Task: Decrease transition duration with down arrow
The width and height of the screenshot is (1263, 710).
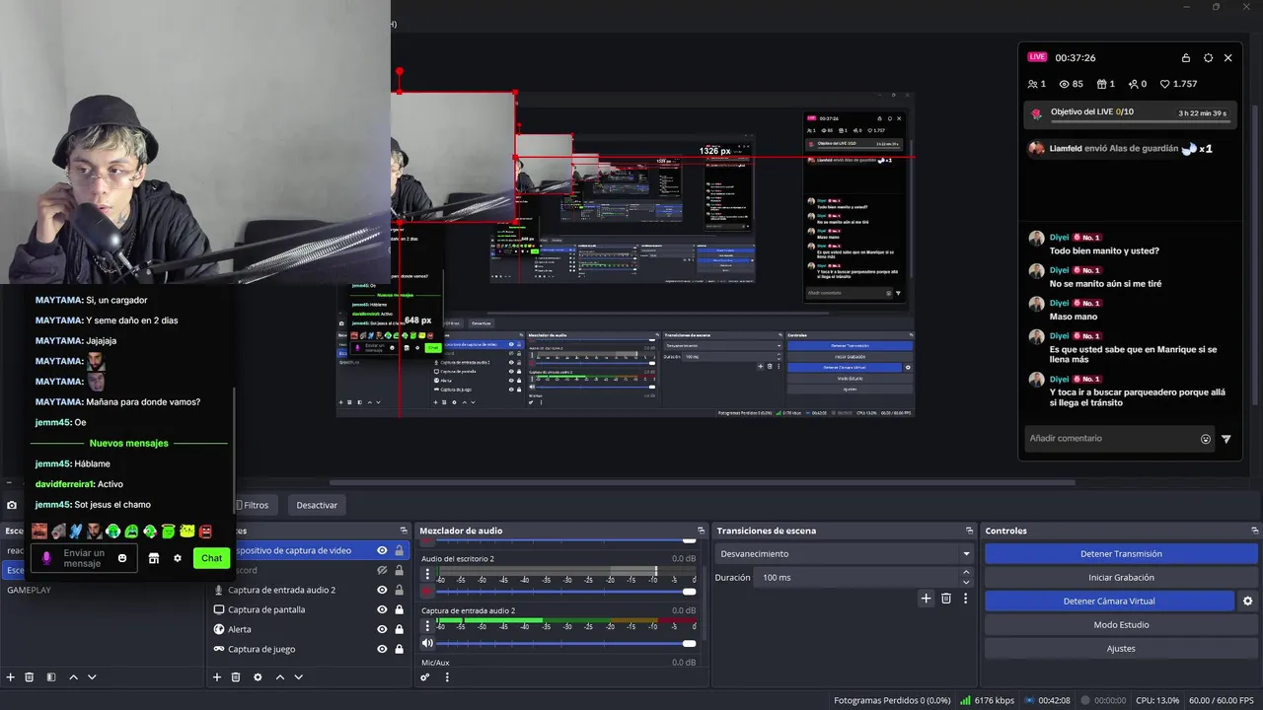Action: click(966, 582)
